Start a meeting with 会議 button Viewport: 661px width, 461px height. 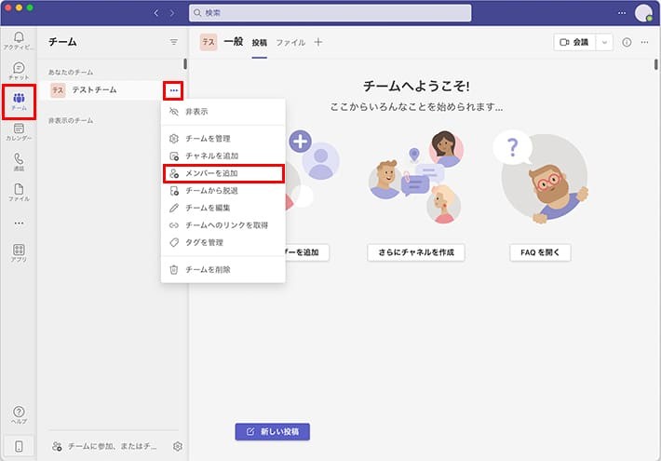574,42
